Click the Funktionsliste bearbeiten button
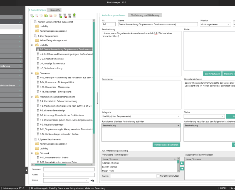 click(x=166, y=145)
